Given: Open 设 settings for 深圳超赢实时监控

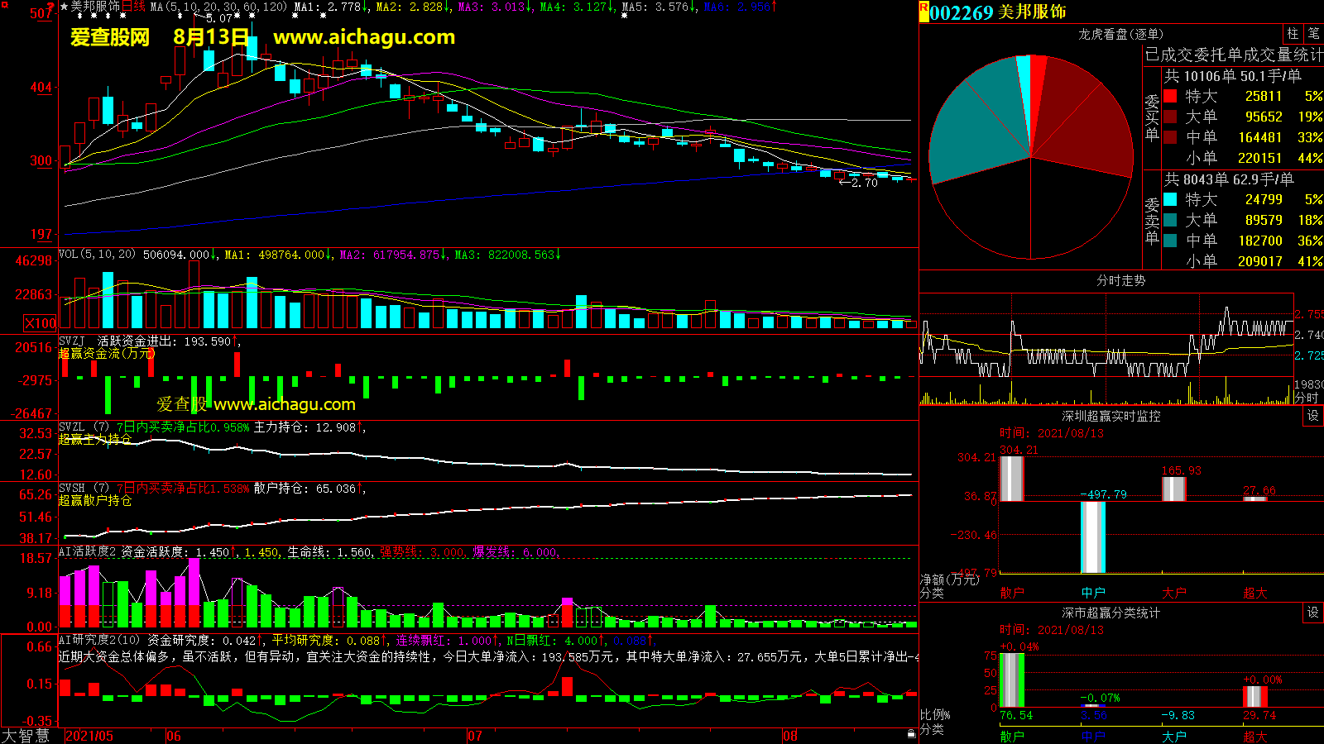Looking at the screenshot, I should pyautogui.click(x=1313, y=416).
